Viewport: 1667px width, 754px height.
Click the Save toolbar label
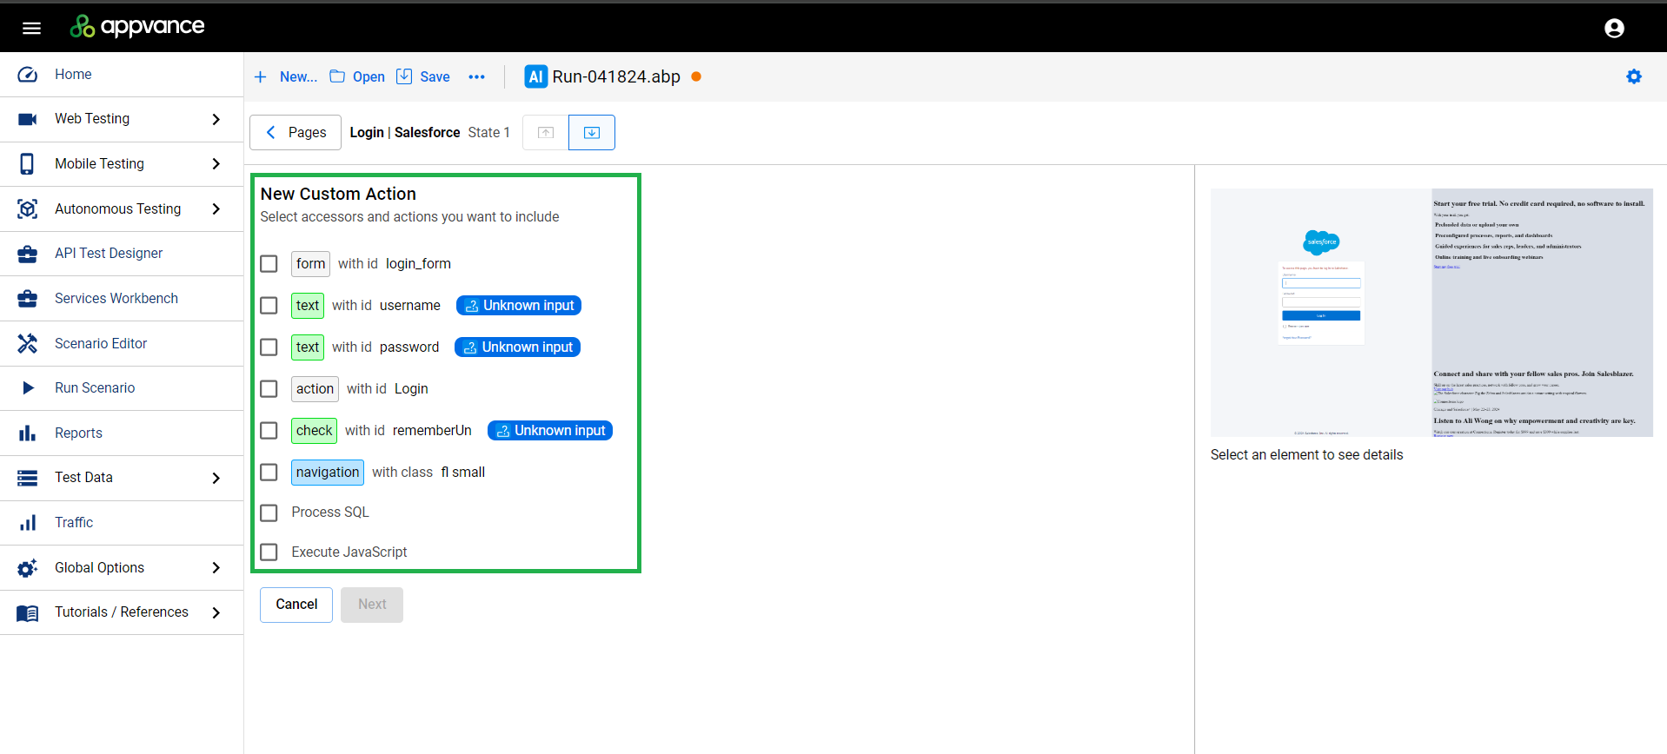435,77
